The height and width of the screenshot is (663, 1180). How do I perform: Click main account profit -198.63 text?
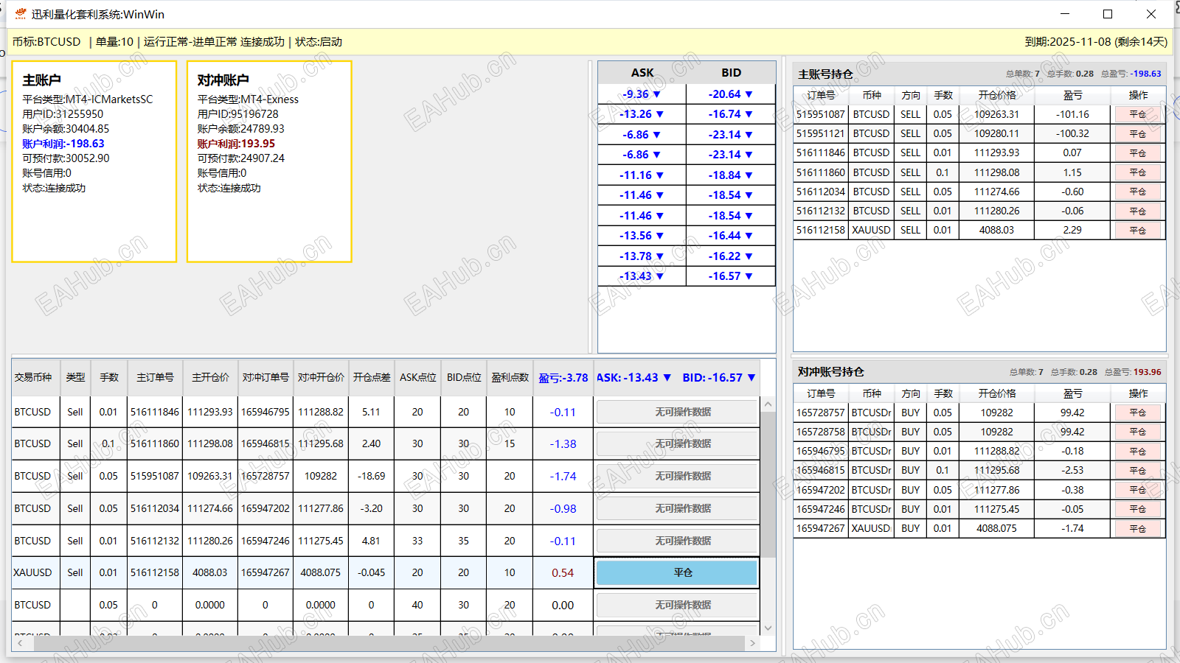coord(63,144)
